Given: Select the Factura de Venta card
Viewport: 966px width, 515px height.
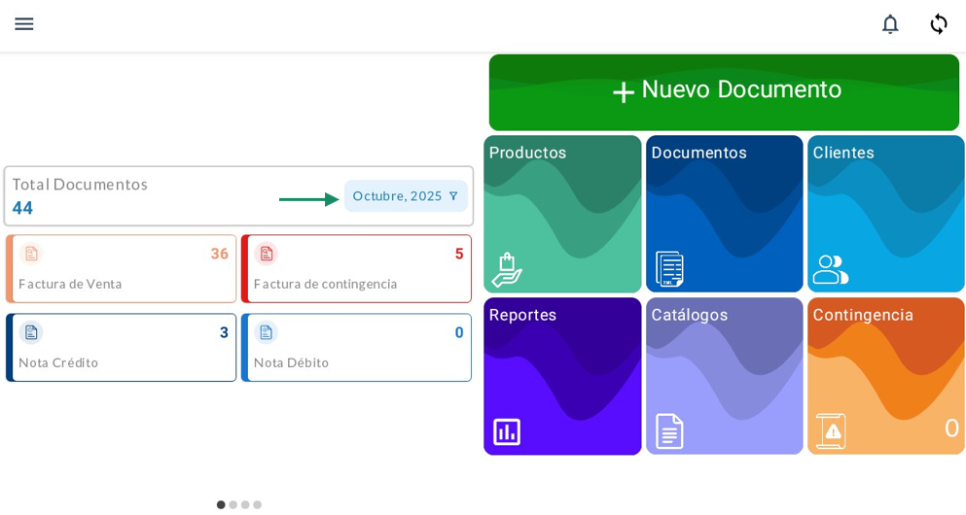Looking at the screenshot, I should [x=122, y=269].
